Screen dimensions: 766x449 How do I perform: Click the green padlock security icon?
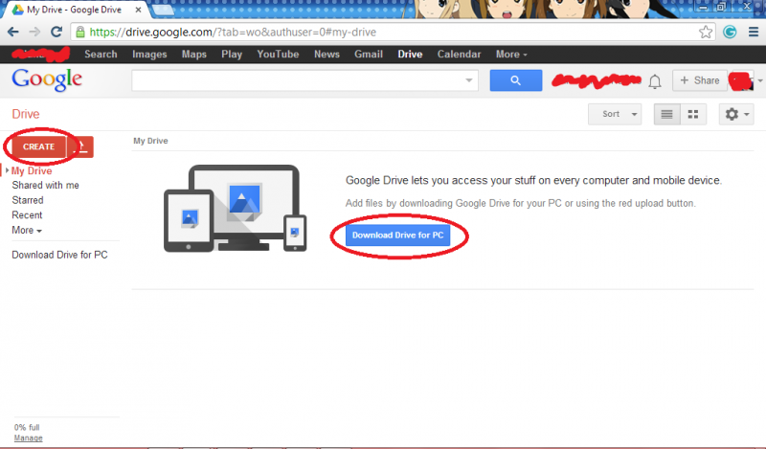point(80,33)
